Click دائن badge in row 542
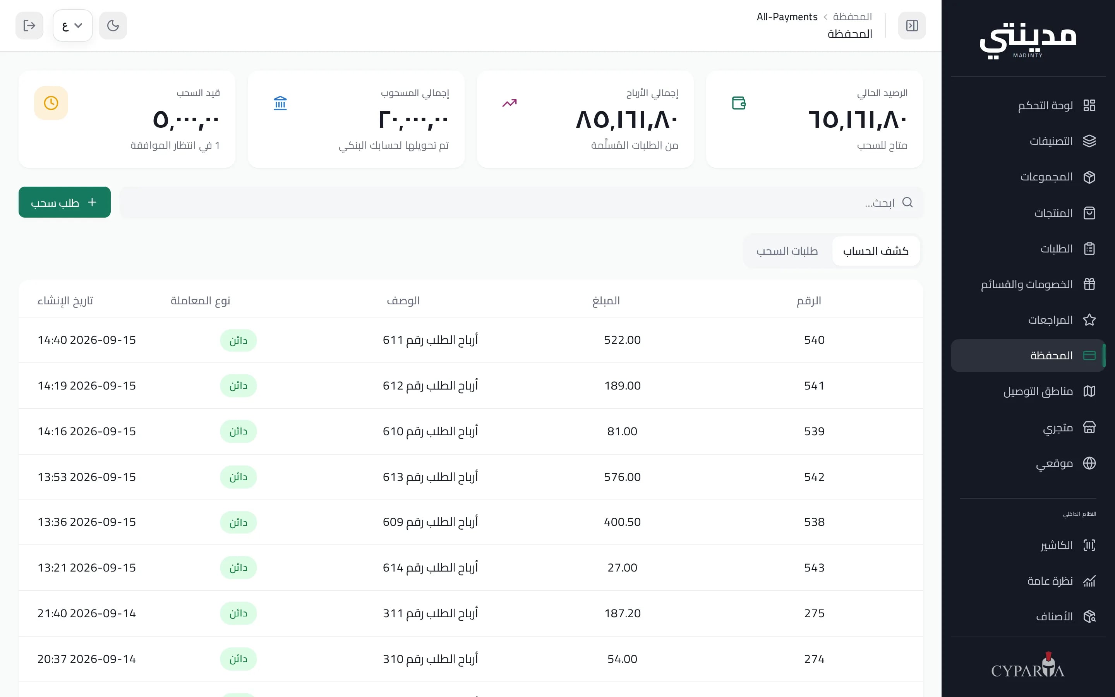Screen dimensions: 1115x697 (x=238, y=477)
